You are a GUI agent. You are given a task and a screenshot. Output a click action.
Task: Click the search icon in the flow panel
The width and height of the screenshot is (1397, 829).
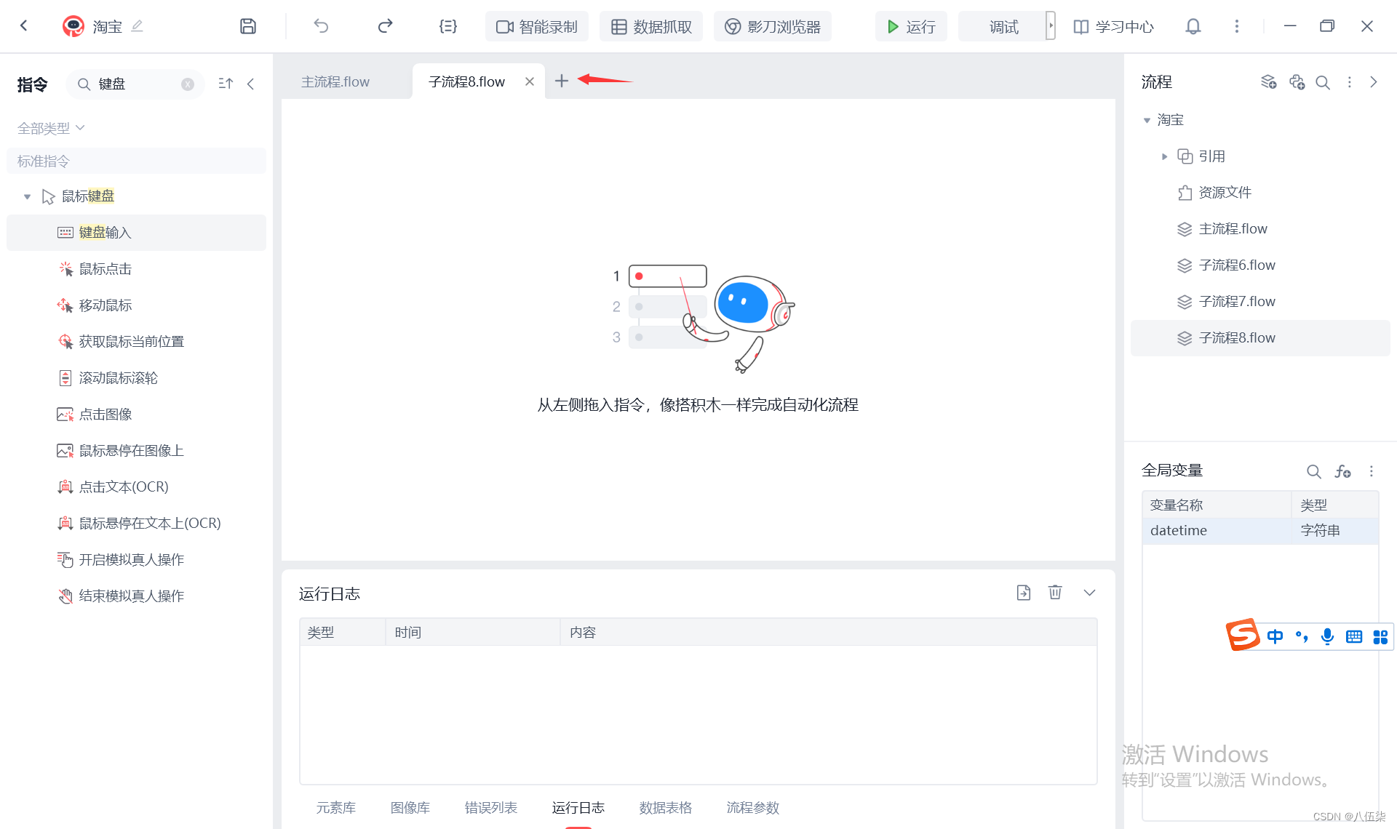click(x=1323, y=82)
